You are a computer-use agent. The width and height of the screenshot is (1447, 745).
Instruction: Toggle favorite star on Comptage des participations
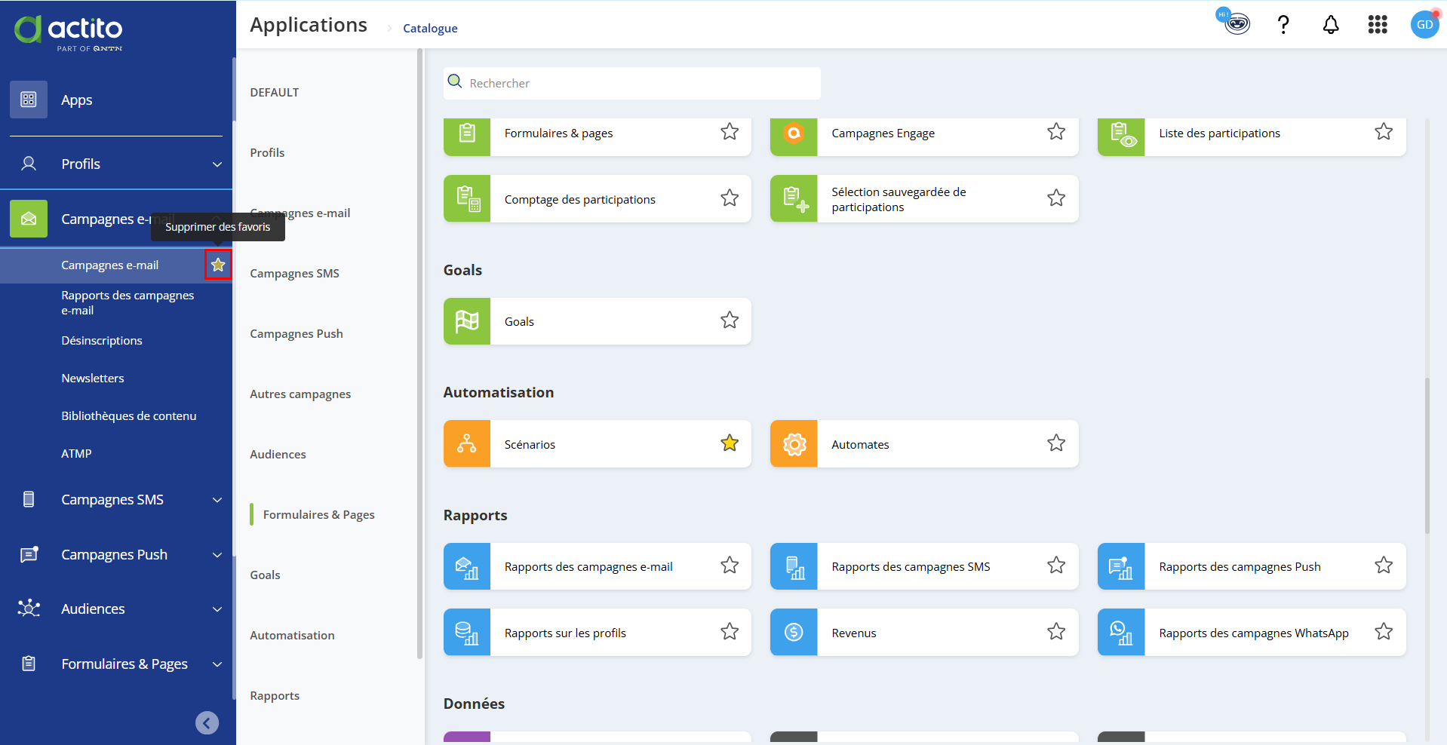tap(730, 198)
